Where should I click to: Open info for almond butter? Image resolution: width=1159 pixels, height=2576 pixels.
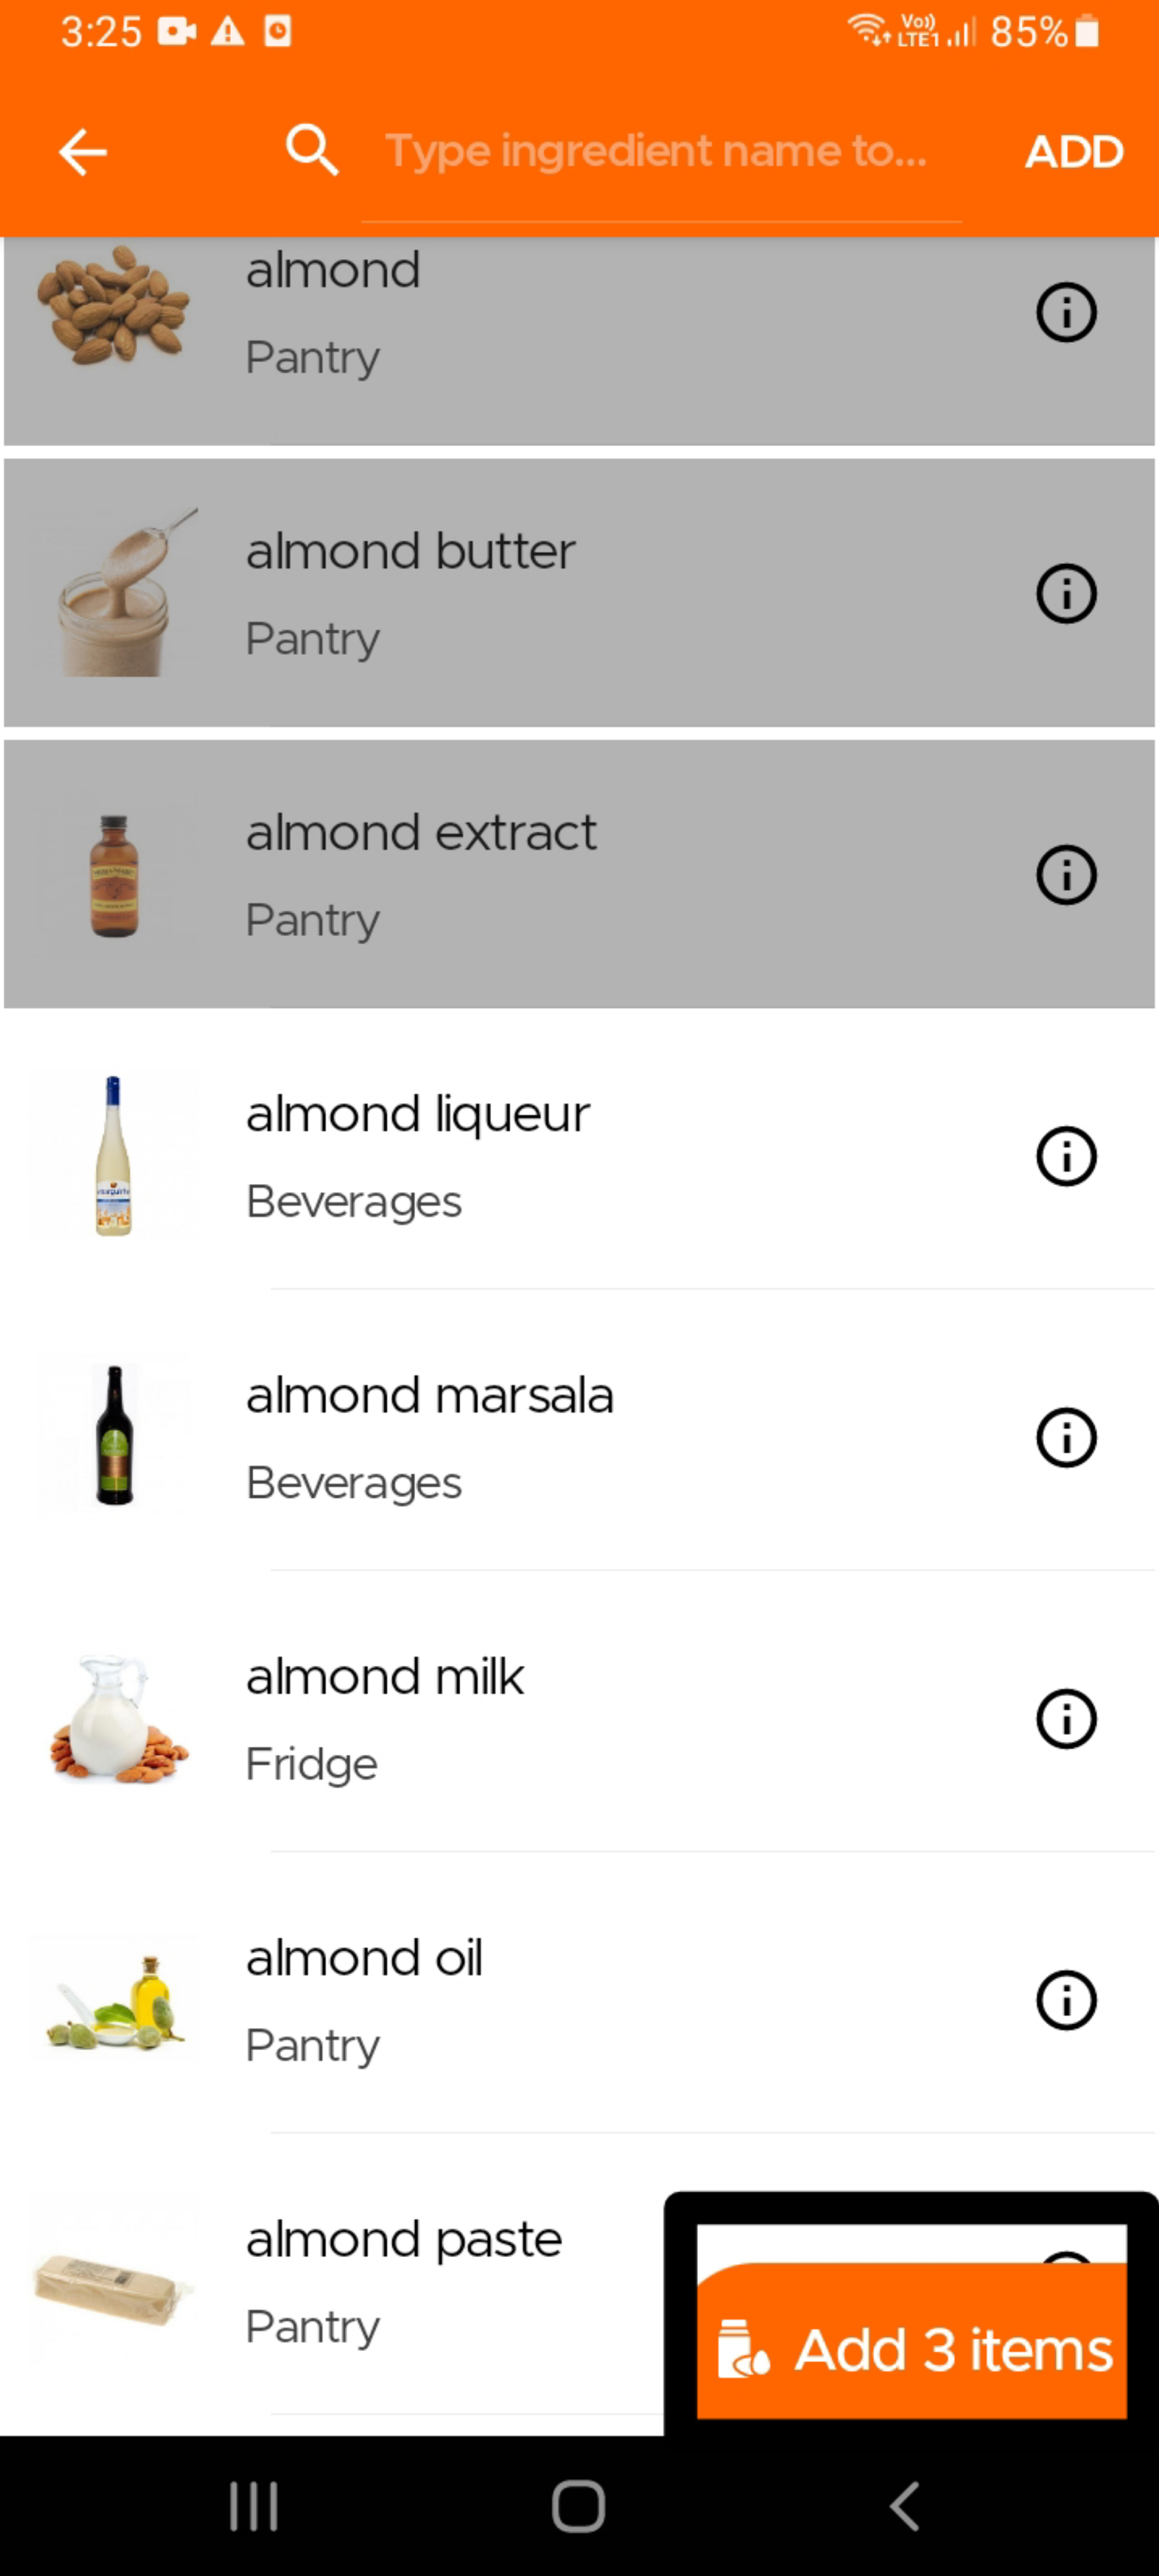tap(1066, 594)
